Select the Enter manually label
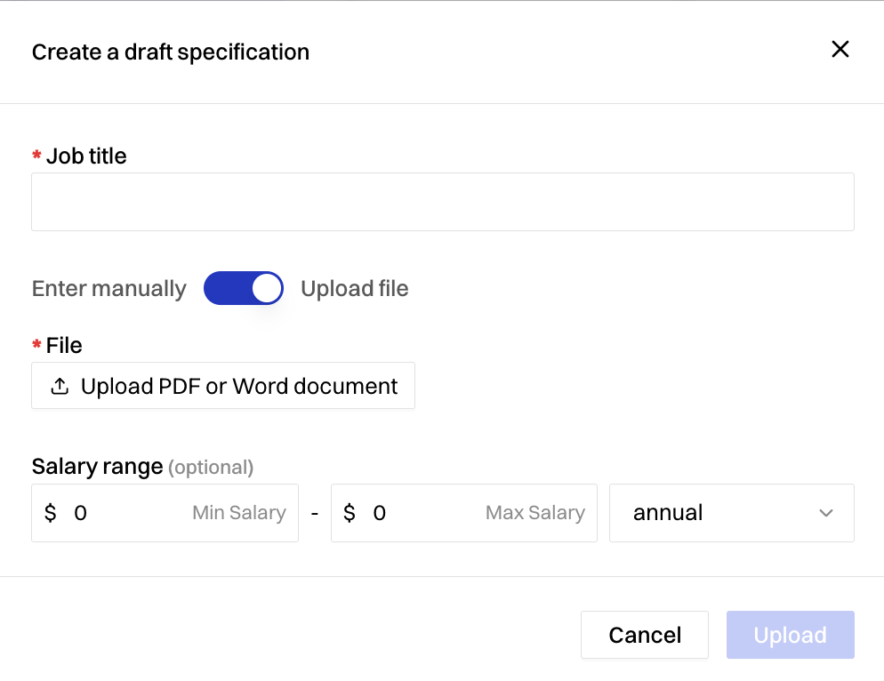The width and height of the screenshot is (884, 681). point(108,289)
